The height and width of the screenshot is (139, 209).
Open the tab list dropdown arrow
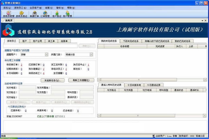[202, 21]
